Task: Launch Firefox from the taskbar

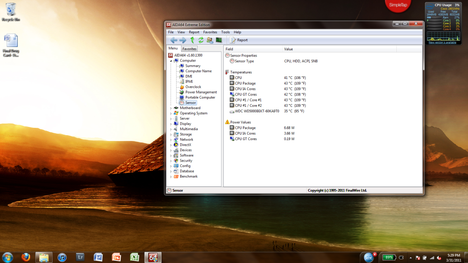Action: click(26, 258)
